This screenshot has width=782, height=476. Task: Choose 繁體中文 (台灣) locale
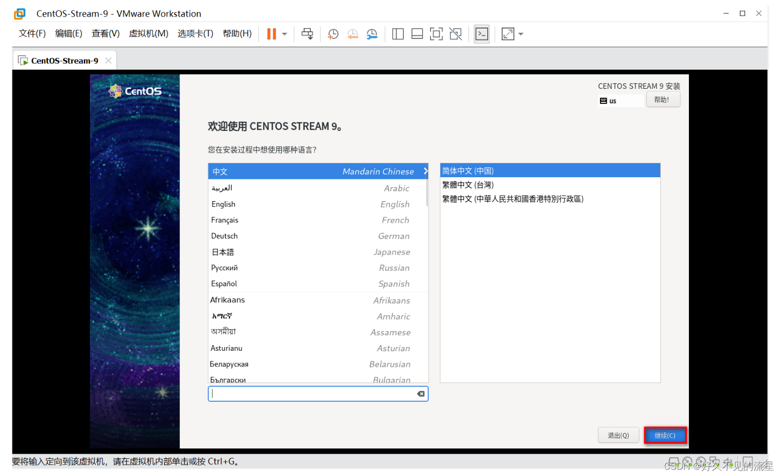(550, 185)
